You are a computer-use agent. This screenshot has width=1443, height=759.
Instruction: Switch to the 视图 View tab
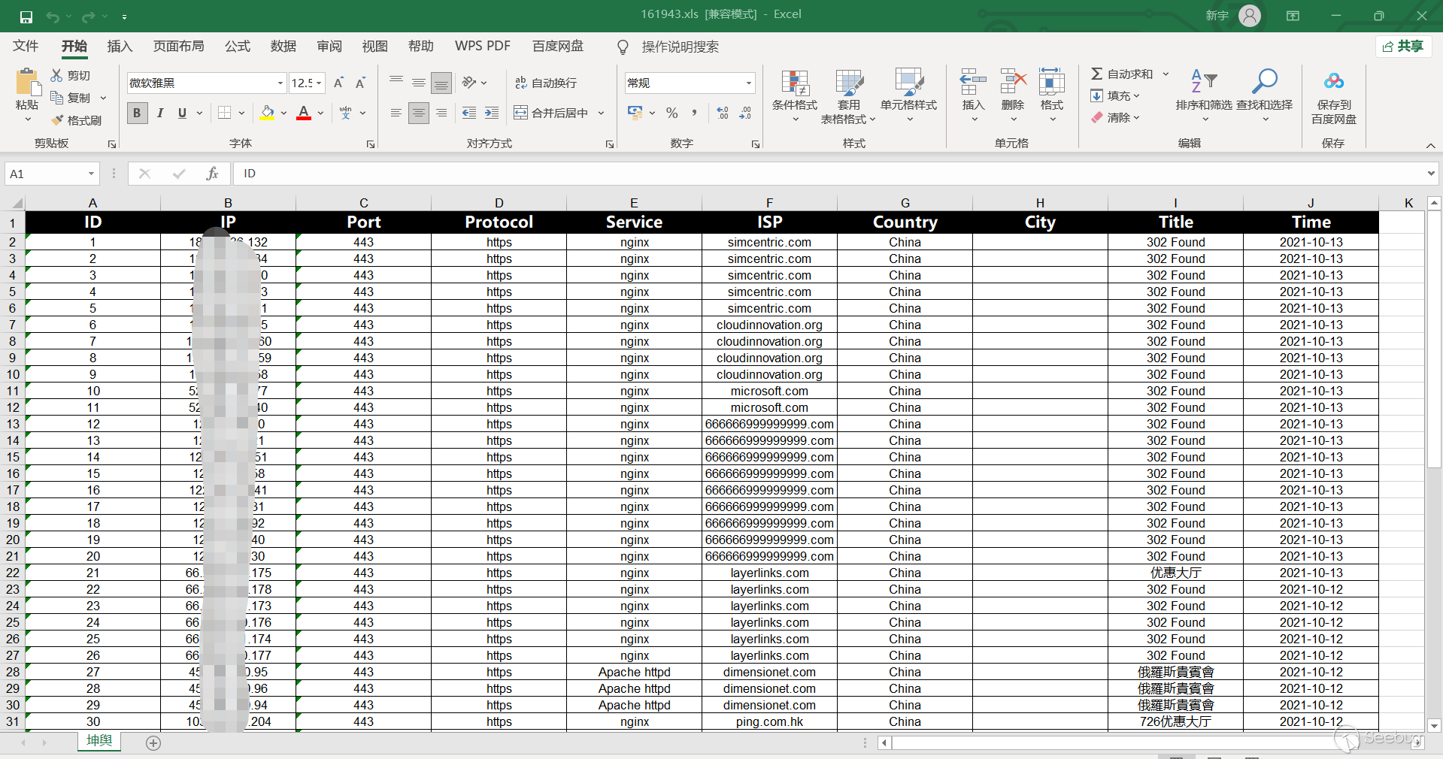[x=375, y=47]
